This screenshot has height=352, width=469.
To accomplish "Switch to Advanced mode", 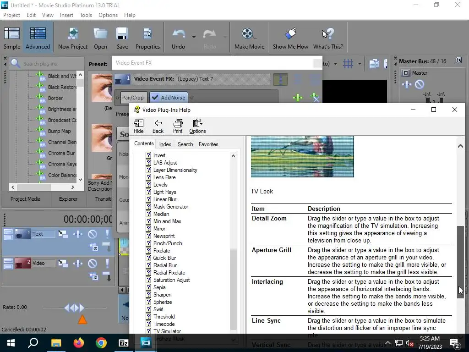I will click(x=38, y=38).
